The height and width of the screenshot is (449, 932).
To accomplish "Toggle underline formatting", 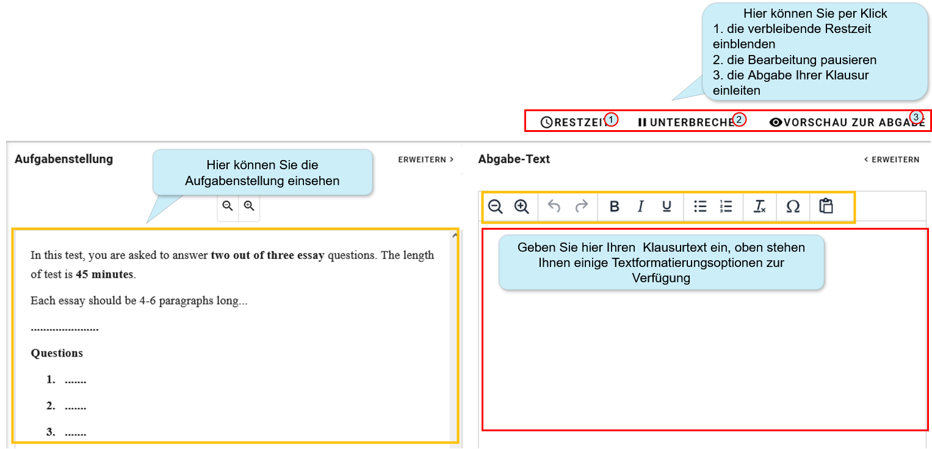I will point(666,206).
